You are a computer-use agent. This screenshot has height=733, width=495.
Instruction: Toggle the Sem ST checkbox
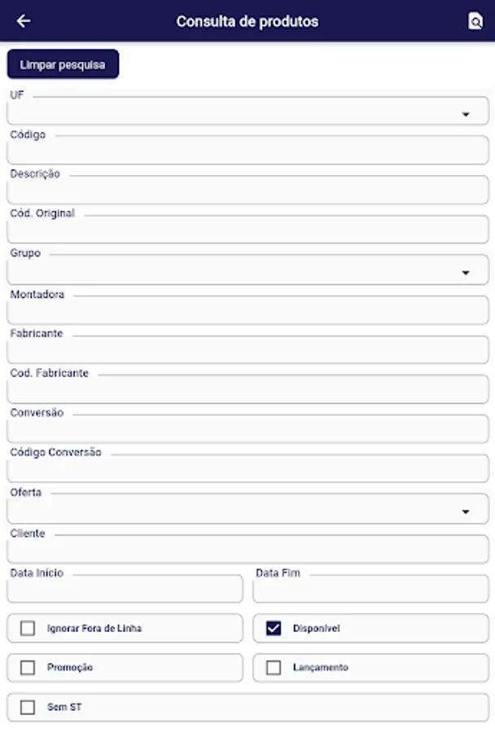[28, 707]
